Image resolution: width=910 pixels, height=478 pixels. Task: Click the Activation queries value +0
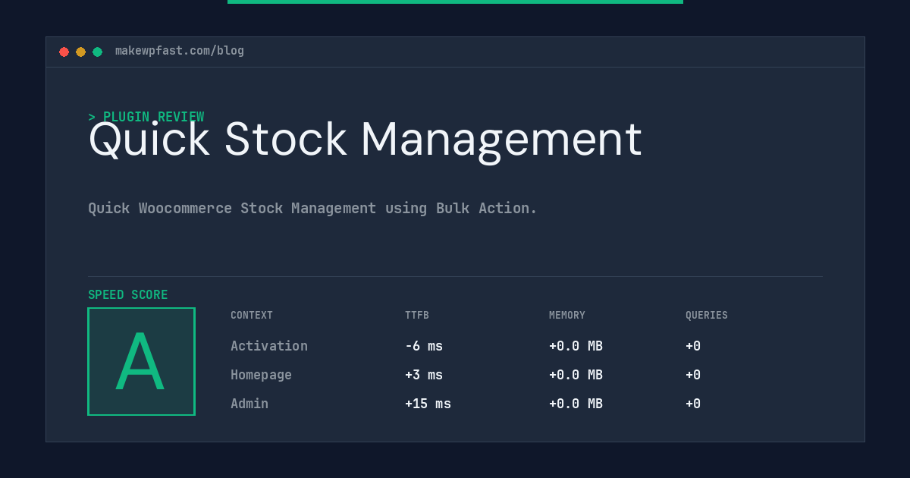(693, 346)
